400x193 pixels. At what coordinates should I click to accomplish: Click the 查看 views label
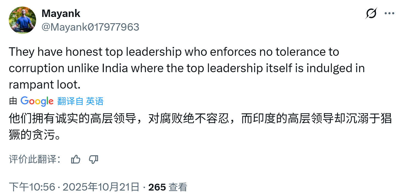pyautogui.click(x=178, y=187)
